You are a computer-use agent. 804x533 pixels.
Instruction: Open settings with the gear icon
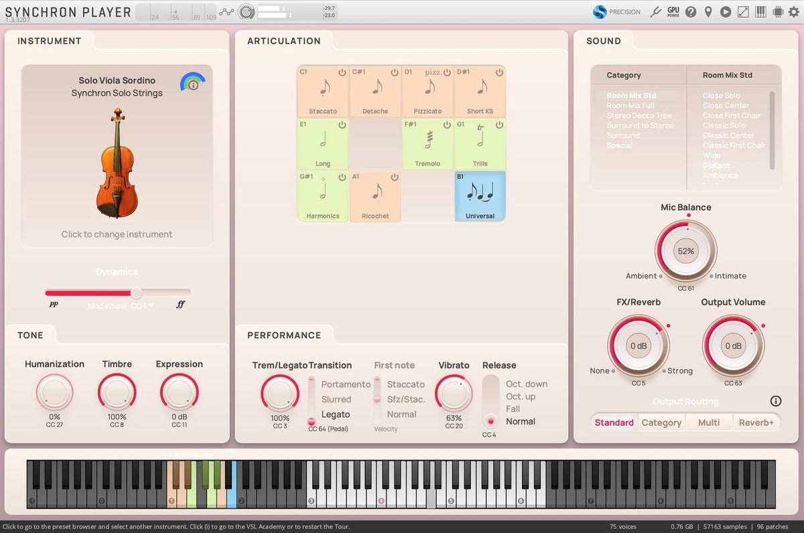(794, 11)
